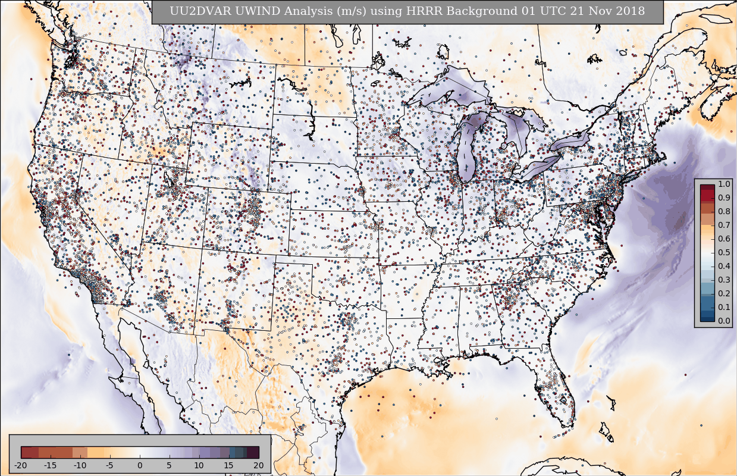Click the "0.3" label on the vertical colorbar
Viewport: 737px width, 476px height.
point(724,280)
